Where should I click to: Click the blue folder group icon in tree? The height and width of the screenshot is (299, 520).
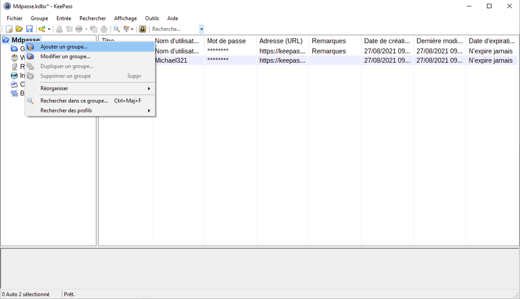point(14,49)
